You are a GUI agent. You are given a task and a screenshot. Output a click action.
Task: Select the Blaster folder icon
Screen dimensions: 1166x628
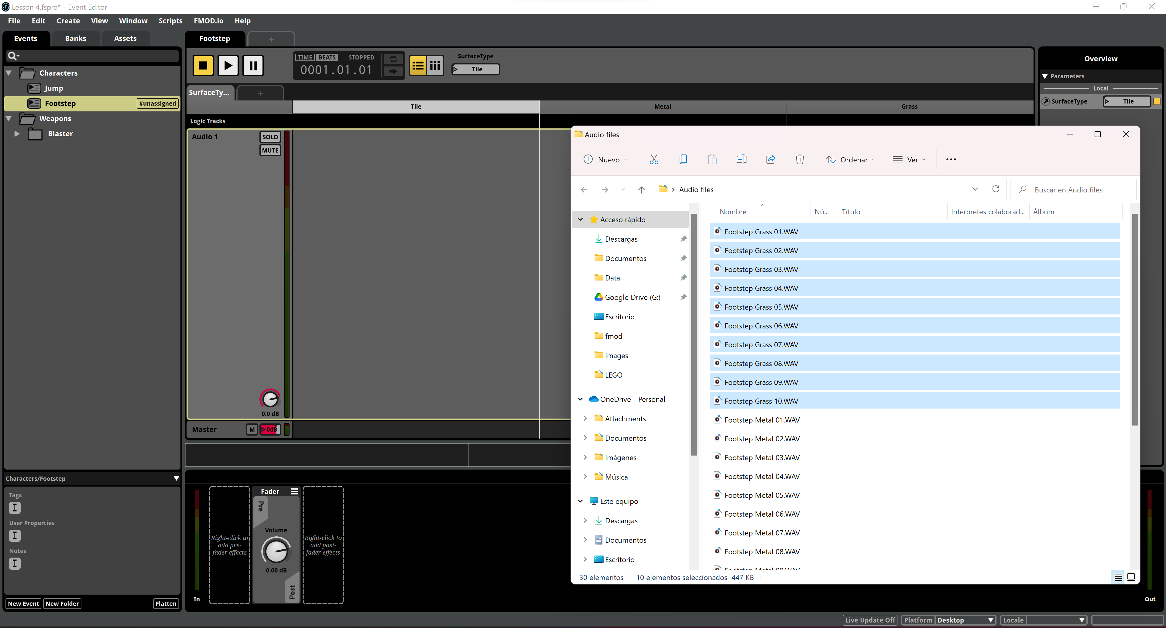pyautogui.click(x=35, y=134)
